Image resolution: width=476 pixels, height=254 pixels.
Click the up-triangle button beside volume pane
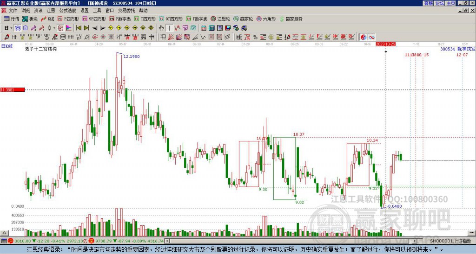click(x=4, y=233)
